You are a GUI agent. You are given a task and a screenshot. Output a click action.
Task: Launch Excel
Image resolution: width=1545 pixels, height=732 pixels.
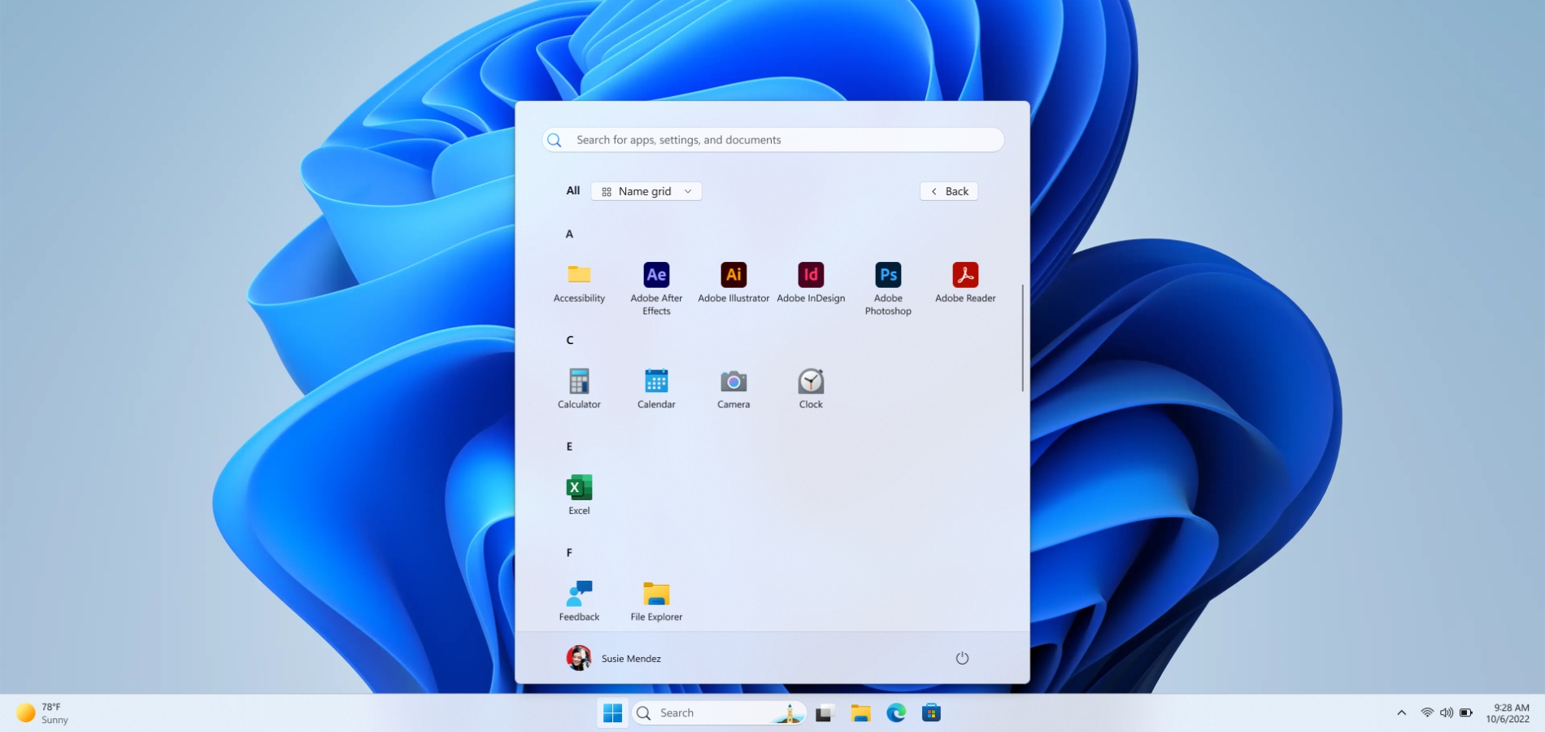point(579,495)
